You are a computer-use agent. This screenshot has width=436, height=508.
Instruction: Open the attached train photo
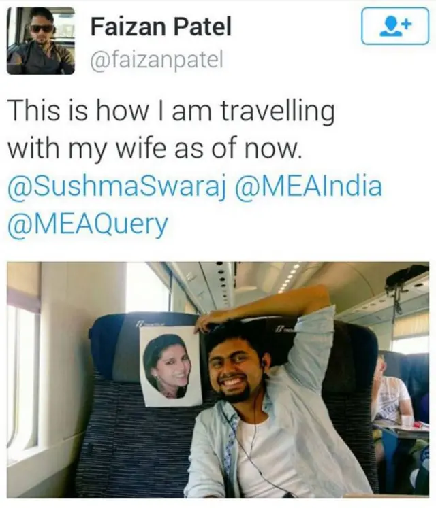tap(218, 379)
